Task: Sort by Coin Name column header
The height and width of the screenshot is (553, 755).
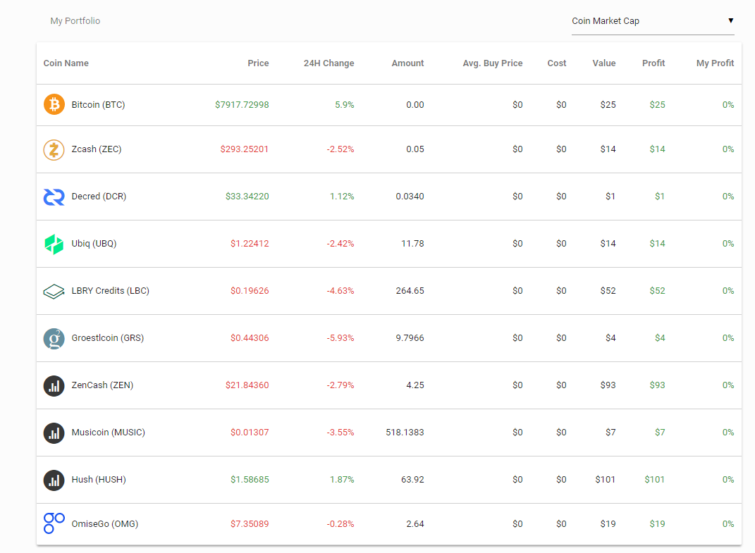Action: coord(66,63)
